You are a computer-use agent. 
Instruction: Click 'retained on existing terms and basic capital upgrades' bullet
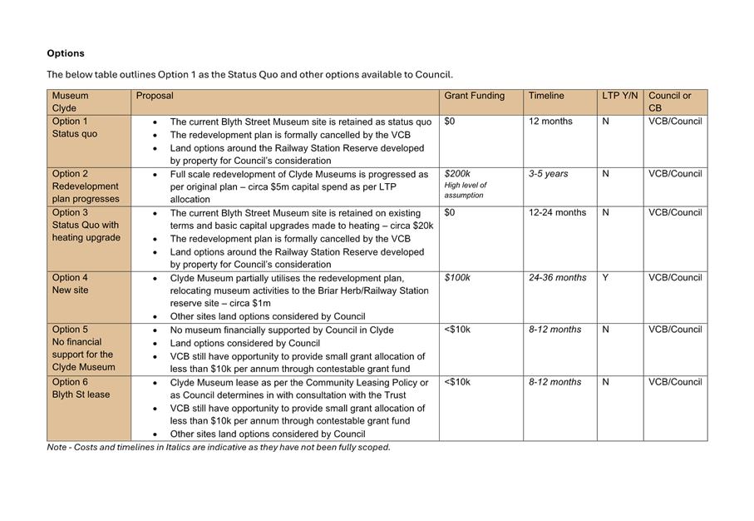pyautogui.click(x=302, y=219)
